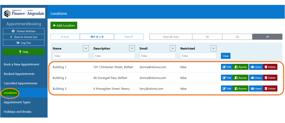The height and width of the screenshot is (123, 285).
Task: Go back to the Service List
Action: coord(24,37)
